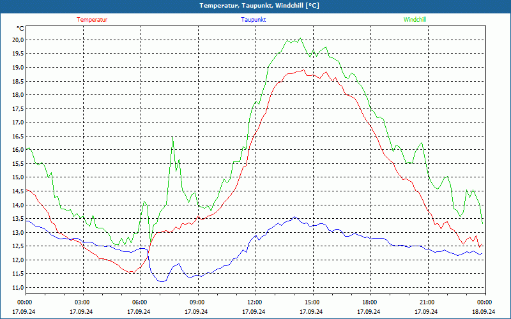Click the 21:00 time axis label
The height and width of the screenshot is (319, 511).
428,302
